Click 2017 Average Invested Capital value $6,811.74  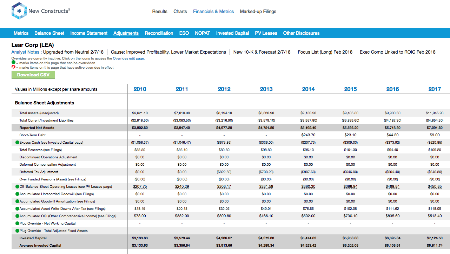[435, 246]
